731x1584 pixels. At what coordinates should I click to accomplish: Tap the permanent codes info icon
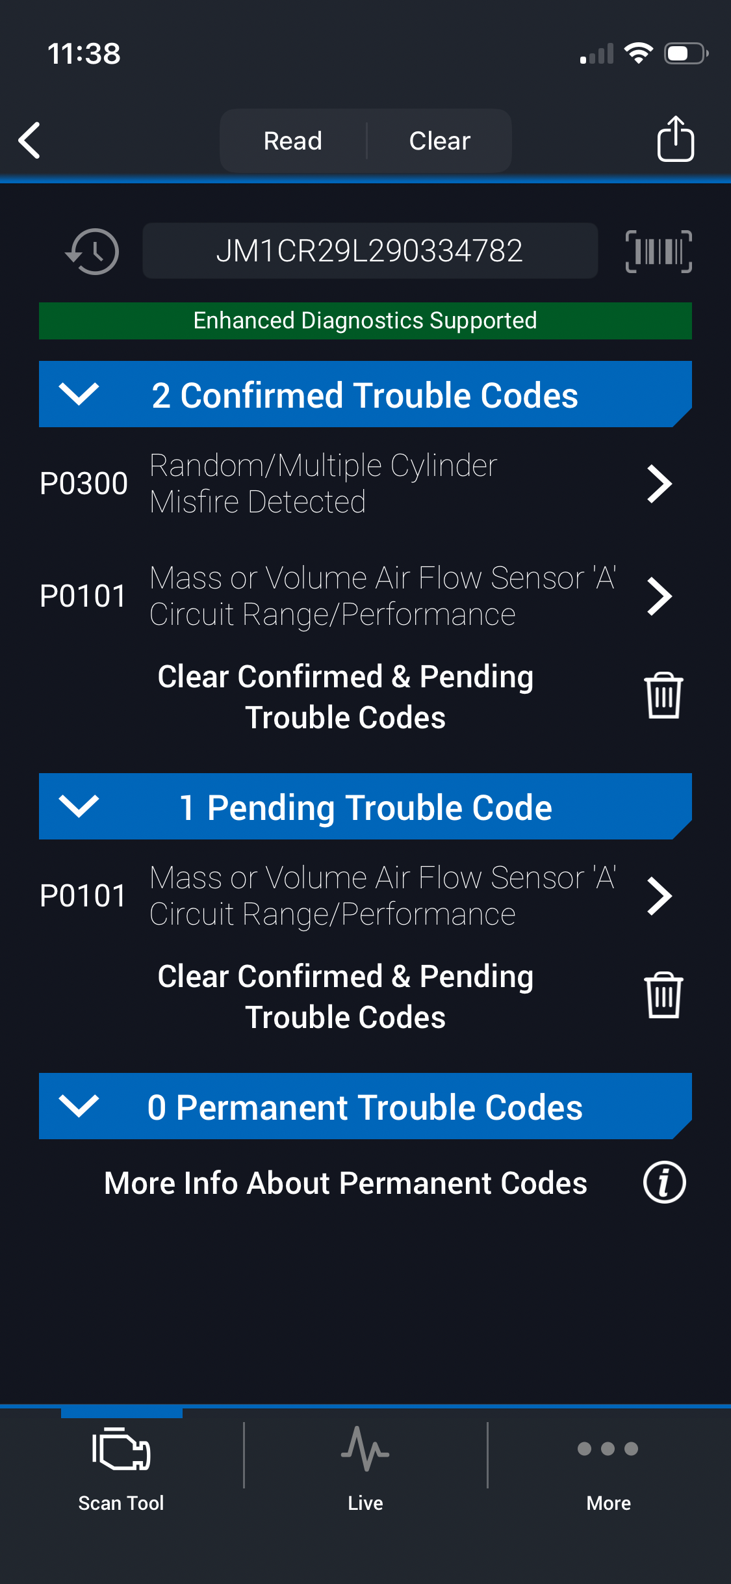pyautogui.click(x=664, y=1182)
